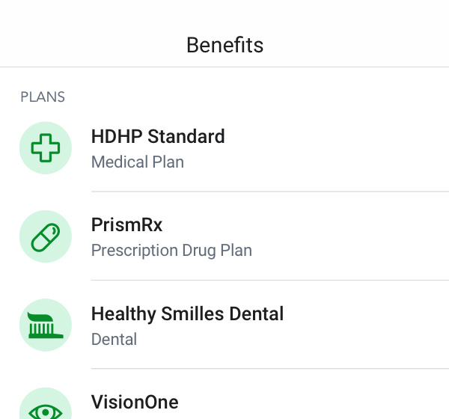This screenshot has height=419, width=449.
Task: Tap the circular badge around the toothbrush
Action: pyautogui.click(x=46, y=325)
